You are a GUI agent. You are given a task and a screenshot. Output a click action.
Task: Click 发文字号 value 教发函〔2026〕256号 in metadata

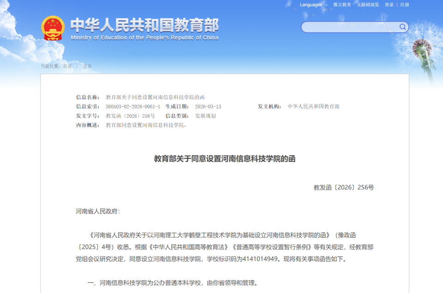tap(130, 116)
